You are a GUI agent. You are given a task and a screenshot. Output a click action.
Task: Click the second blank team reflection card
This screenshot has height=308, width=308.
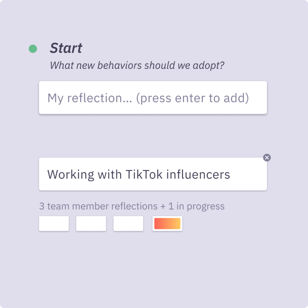click(x=91, y=223)
